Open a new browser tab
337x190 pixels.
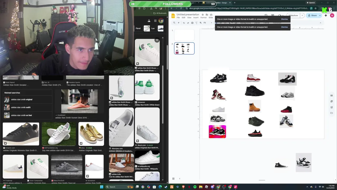(x=235, y=3)
